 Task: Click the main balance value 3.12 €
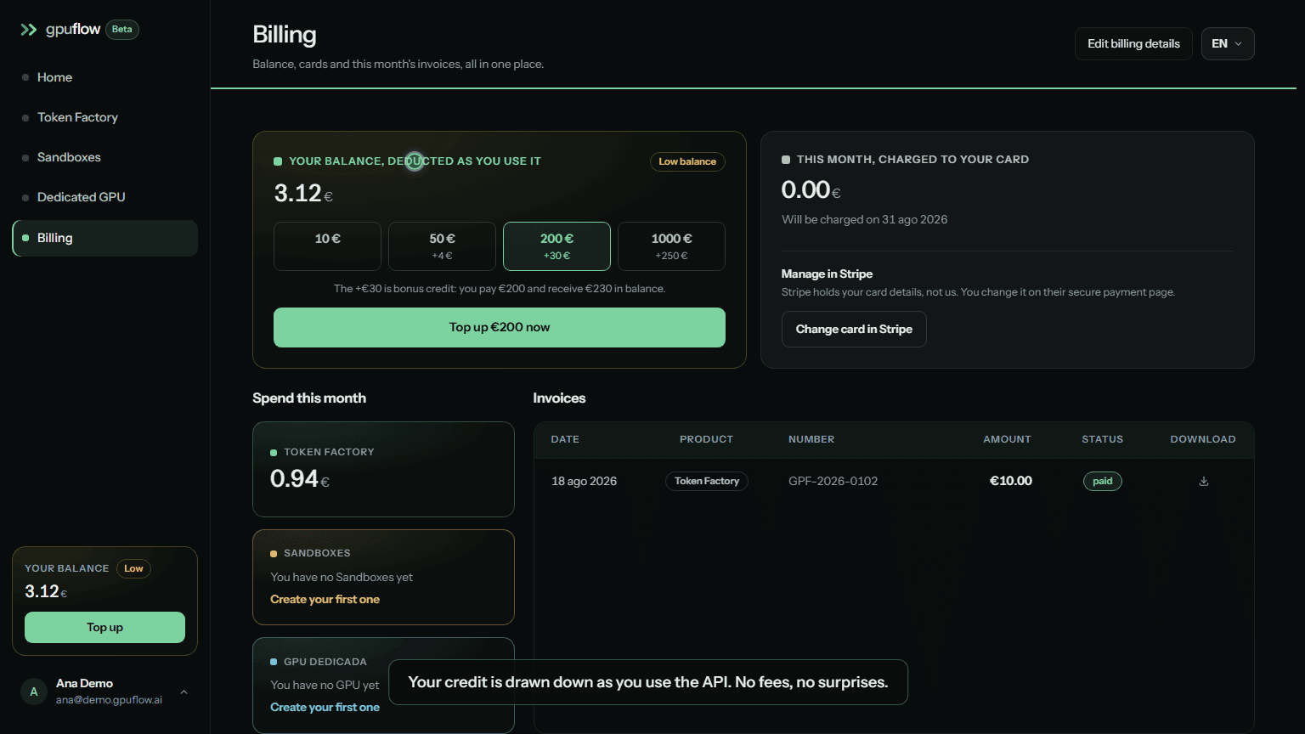303,194
